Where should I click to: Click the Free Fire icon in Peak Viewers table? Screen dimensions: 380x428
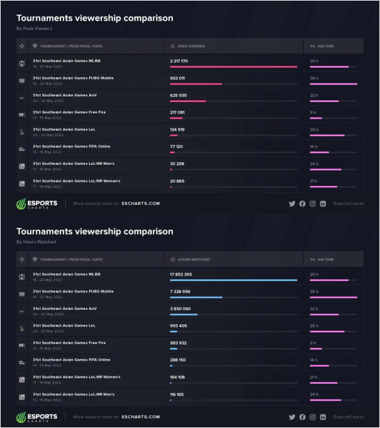coord(22,115)
